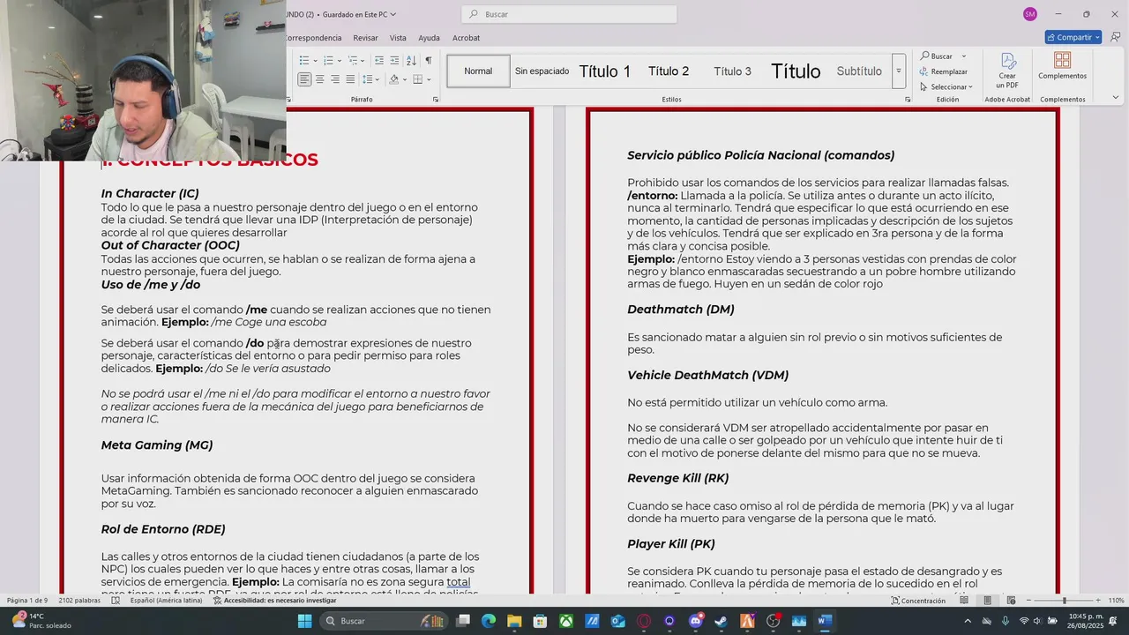Open Accesibilidad checker status
The height and width of the screenshot is (635, 1129).
275,601
